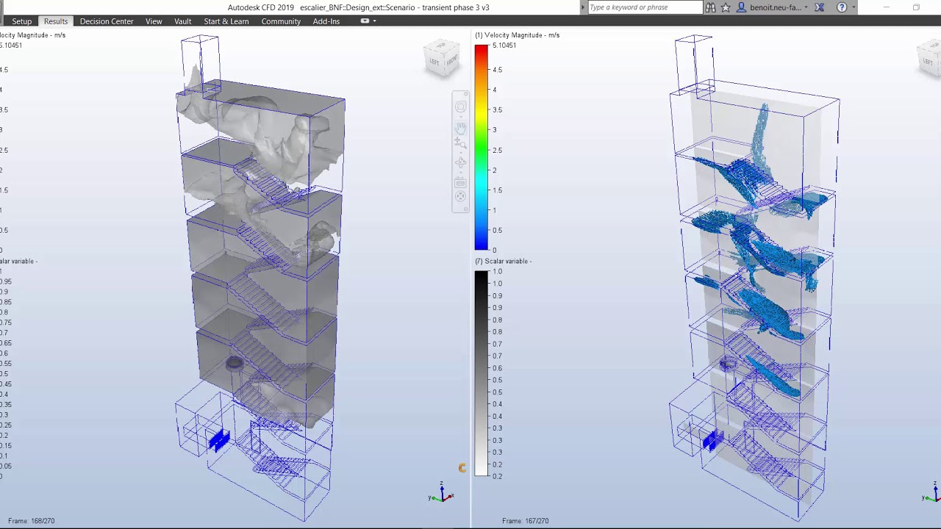Image resolution: width=941 pixels, height=529 pixels.
Task: Open the Start & Learn tab
Action: coord(226,21)
